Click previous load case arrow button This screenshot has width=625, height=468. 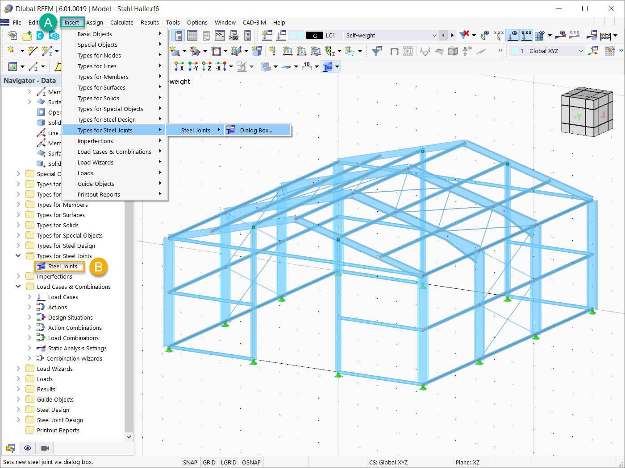[443, 35]
